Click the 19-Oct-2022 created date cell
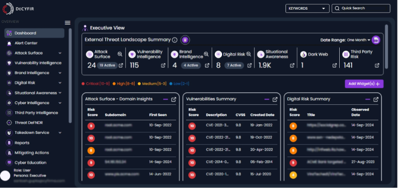 tap(262, 137)
